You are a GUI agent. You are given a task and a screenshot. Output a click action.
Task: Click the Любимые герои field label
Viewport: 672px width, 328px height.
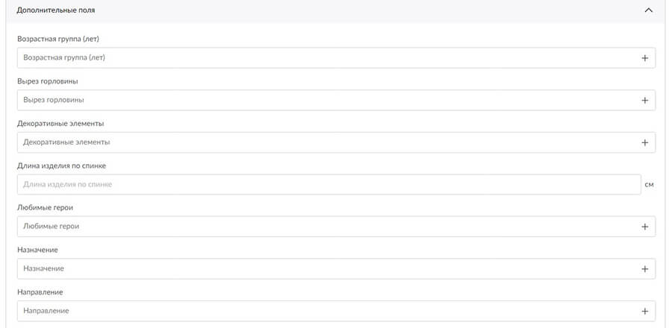45,206
